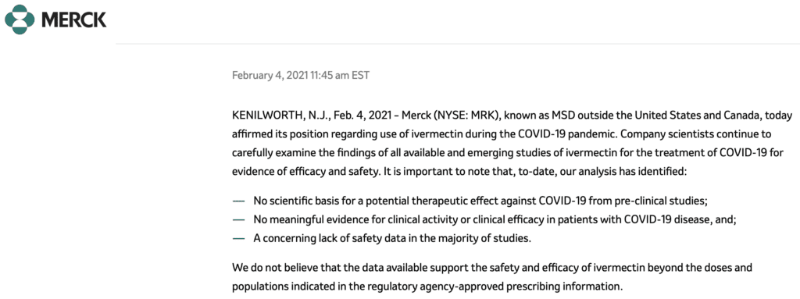Click the dash before 'A concerning lack'

(238, 239)
